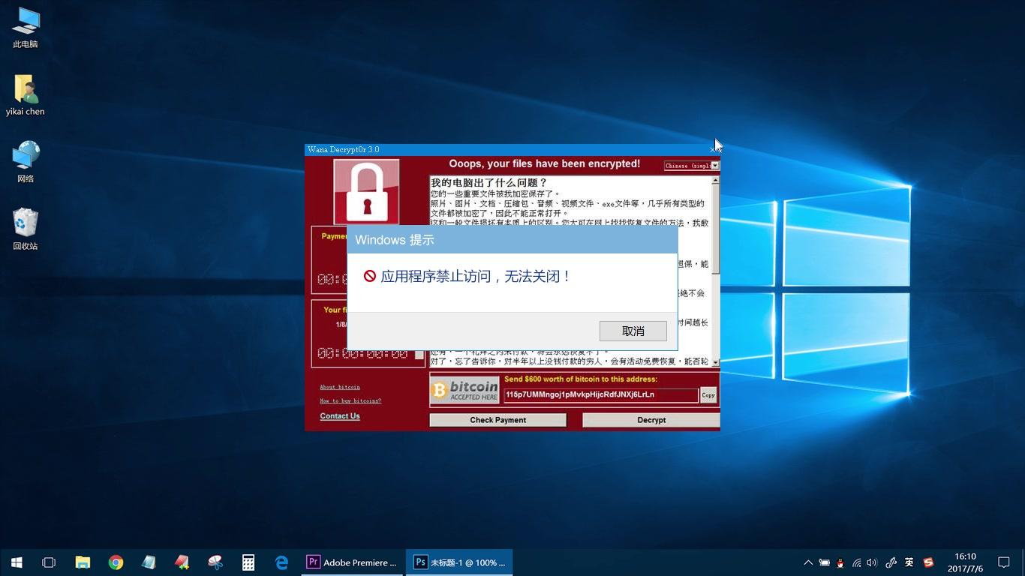This screenshot has width=1025, height=576.
Task: Open the Contact Us link
Action: tap(340, 416)
